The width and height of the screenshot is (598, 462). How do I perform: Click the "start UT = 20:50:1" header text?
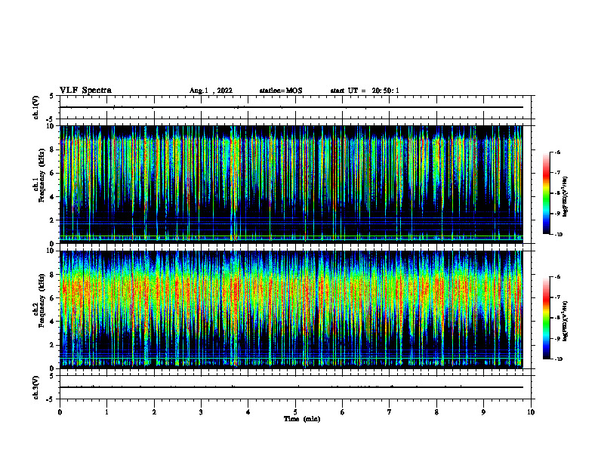pyautogui.click(x=365, y=91)
